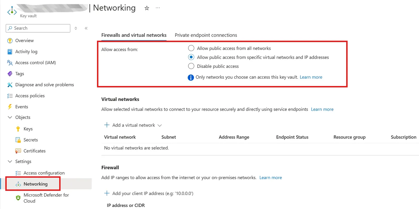Screen dimensions: 419x209
Task: Click the Diagnose and solve problems icon
Action: (x=10, y=85)
